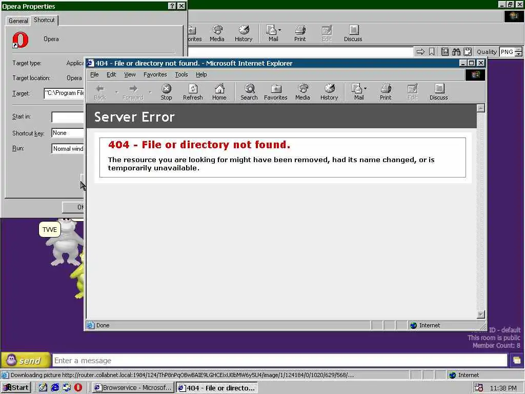
Task: Open the Favorites menu in the 404 window
Action: coord(155,74)
